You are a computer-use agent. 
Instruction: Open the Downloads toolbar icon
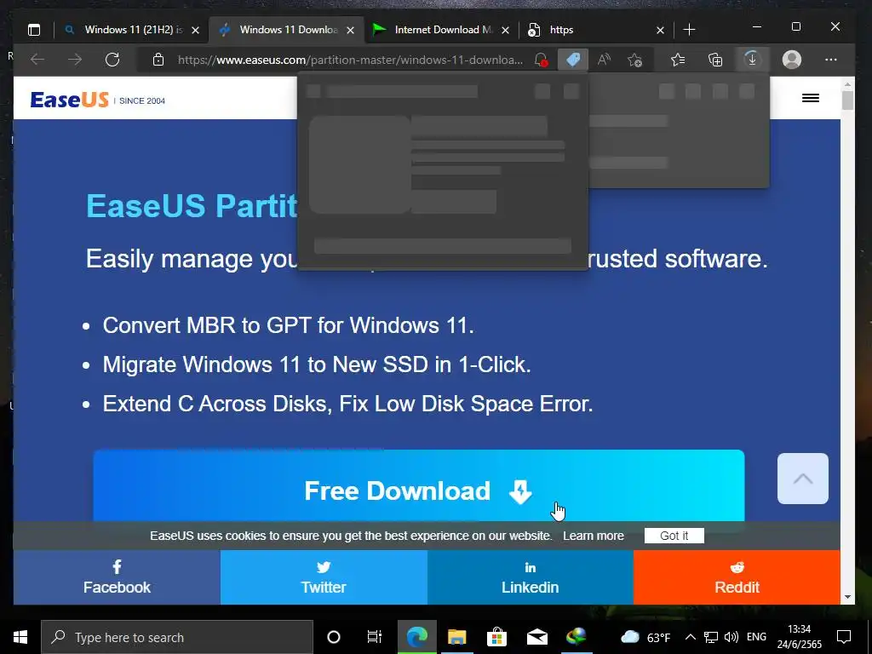point(752,60)
